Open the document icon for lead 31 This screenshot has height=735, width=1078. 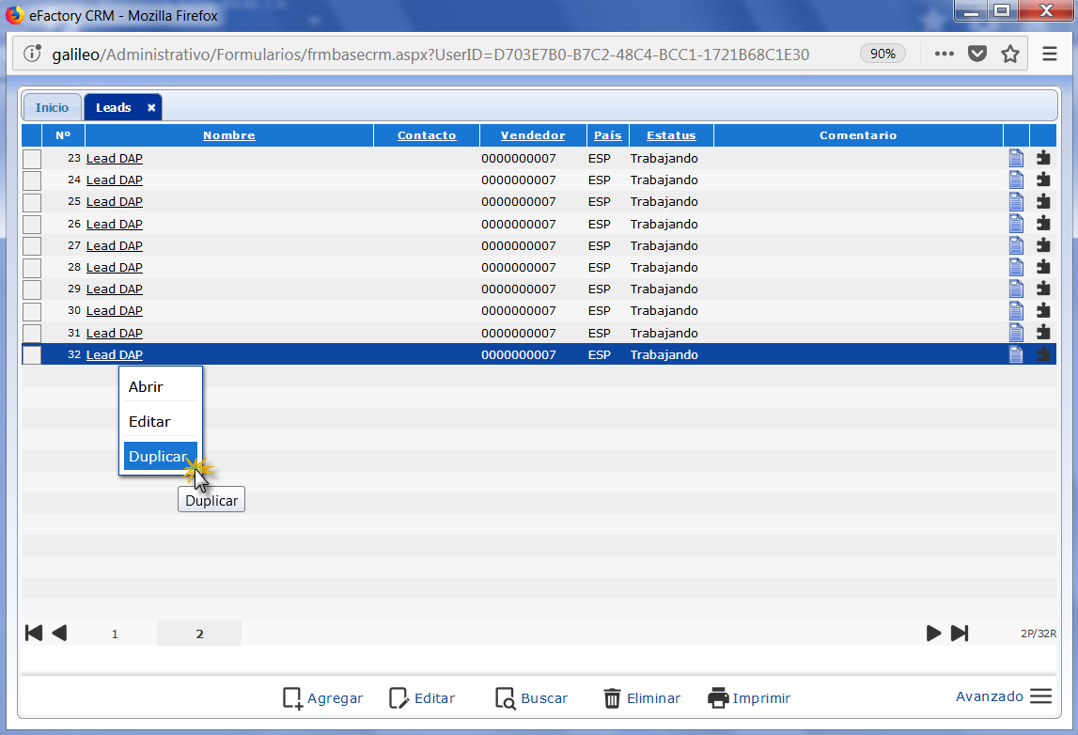(x=1016, y=333)
